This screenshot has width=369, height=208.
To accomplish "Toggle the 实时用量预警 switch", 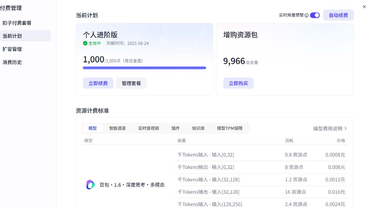I will (x=315, y=15).
